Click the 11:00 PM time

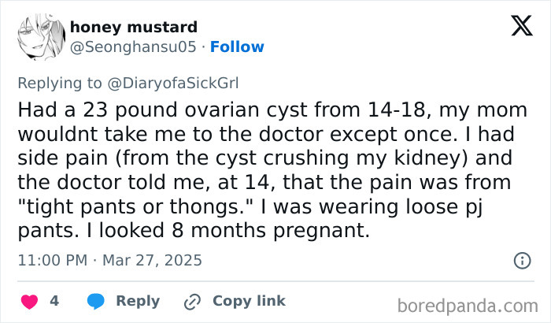50,260
